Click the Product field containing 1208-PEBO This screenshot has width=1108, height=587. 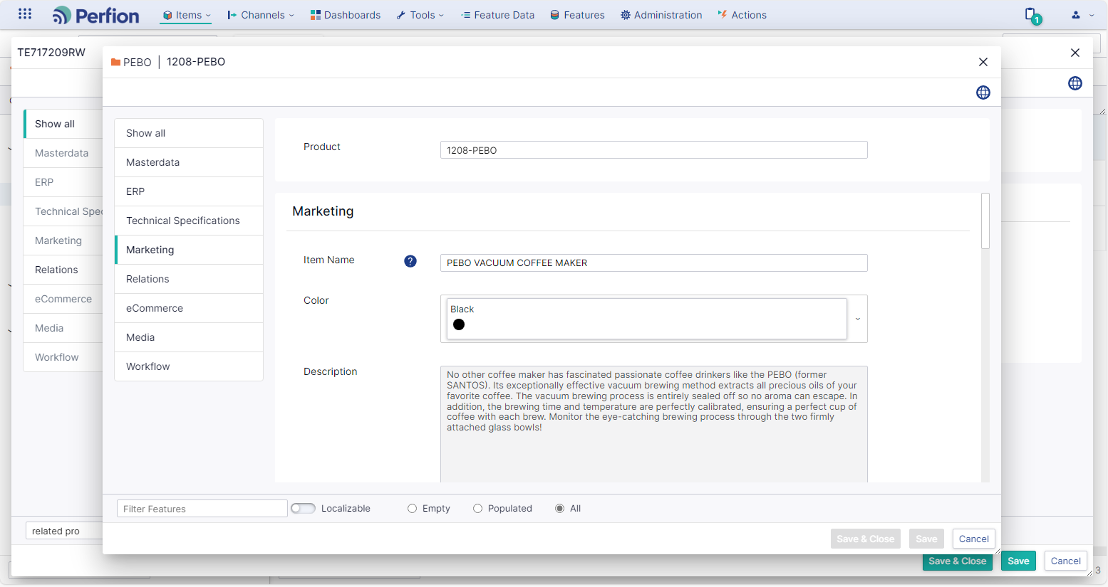coord(654,150)
